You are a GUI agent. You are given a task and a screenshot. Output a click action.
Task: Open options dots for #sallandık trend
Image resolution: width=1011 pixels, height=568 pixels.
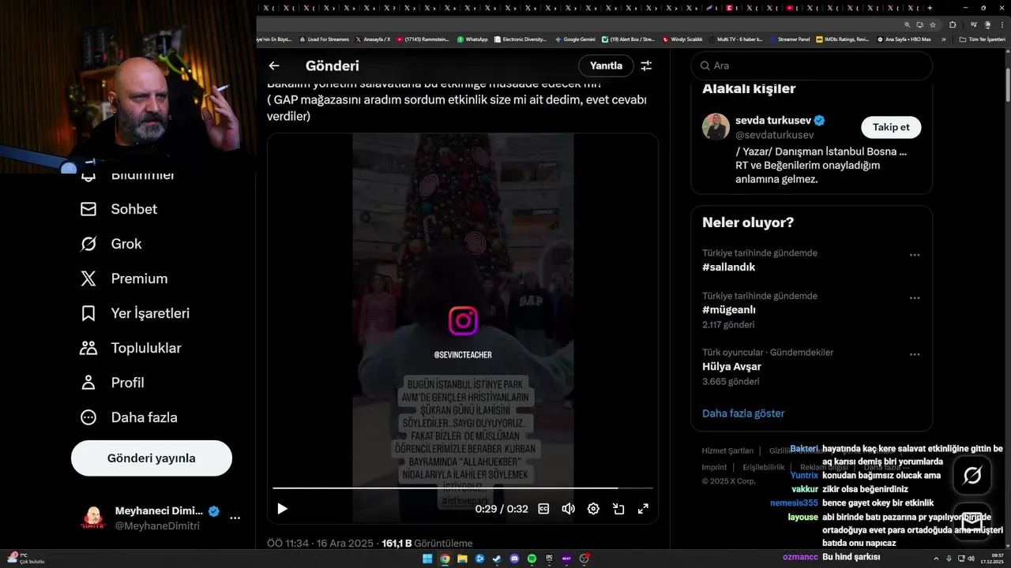pyautogui.click(x=915, y=255)
